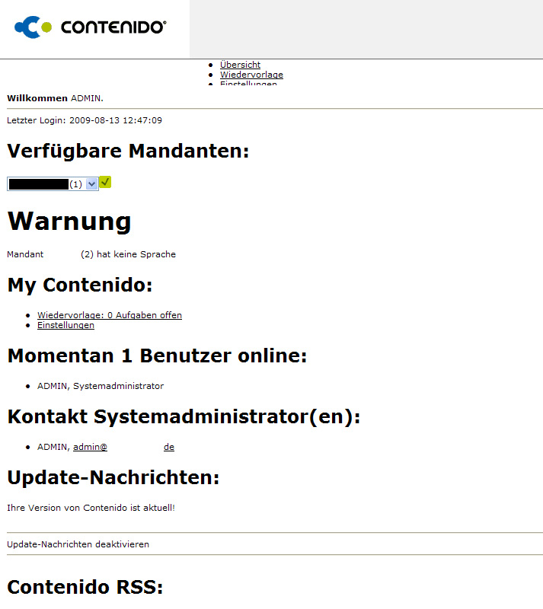543x609 pixels.
Task: Click Update-Nachrichten deaktivieren
Action: tap(78, 544)
